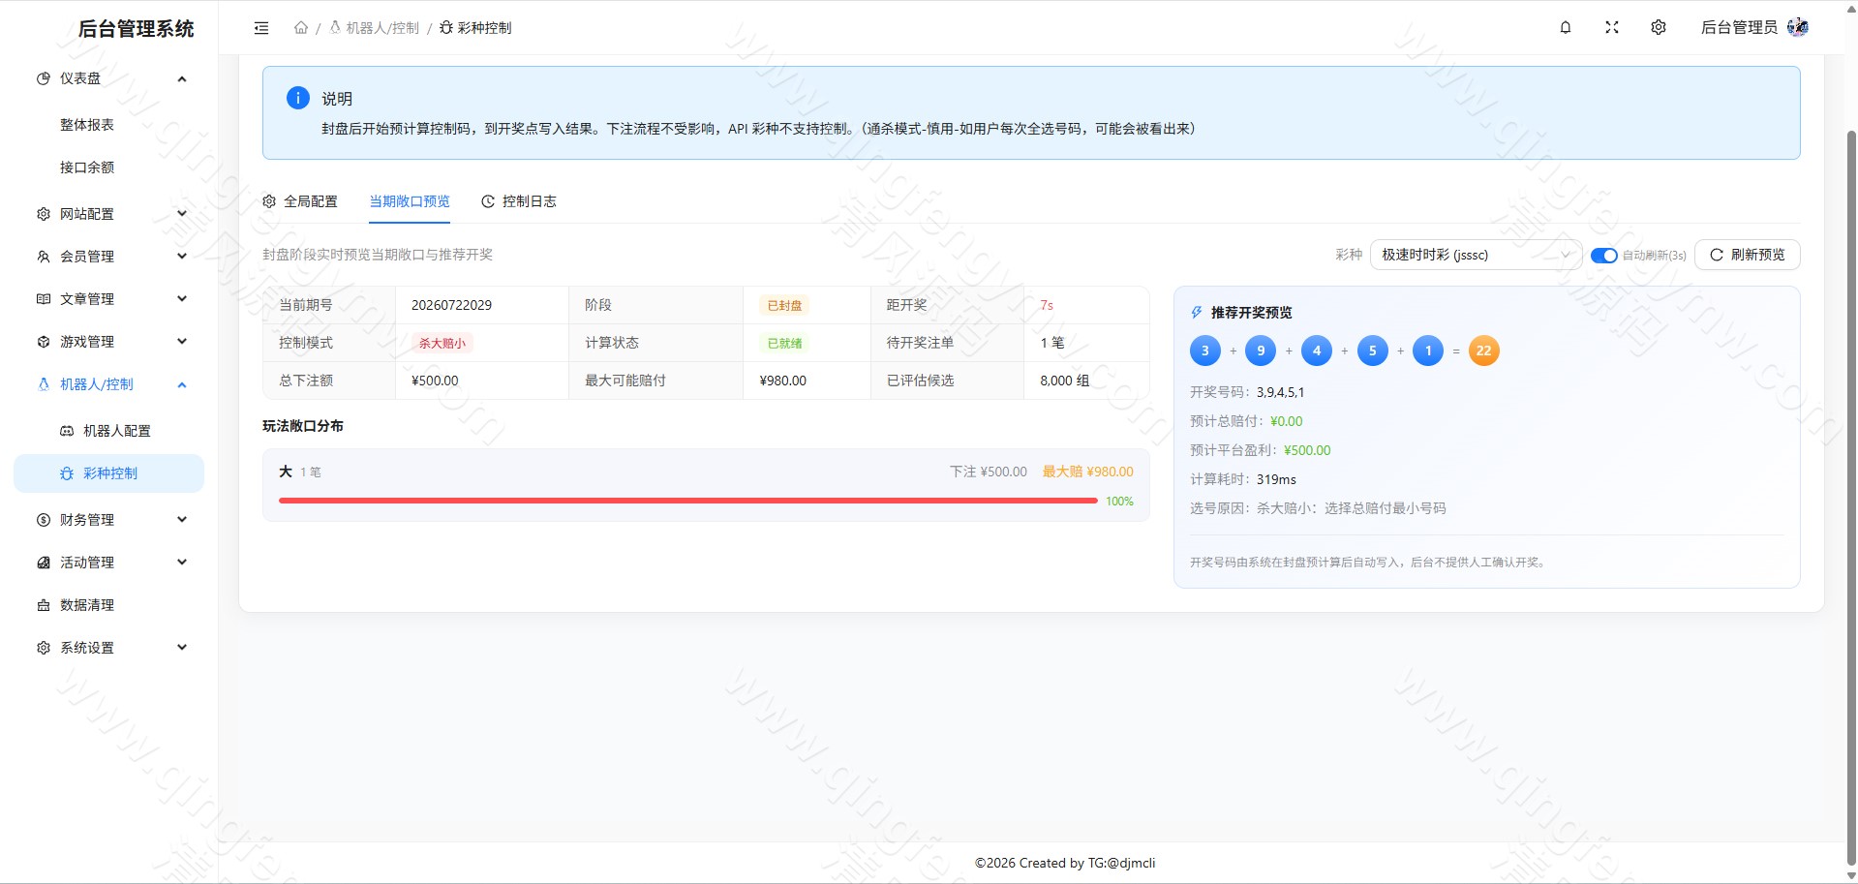Click the 7s countdown value
The width and height of the screenshot is (1858, 884).
point(1047,305)
